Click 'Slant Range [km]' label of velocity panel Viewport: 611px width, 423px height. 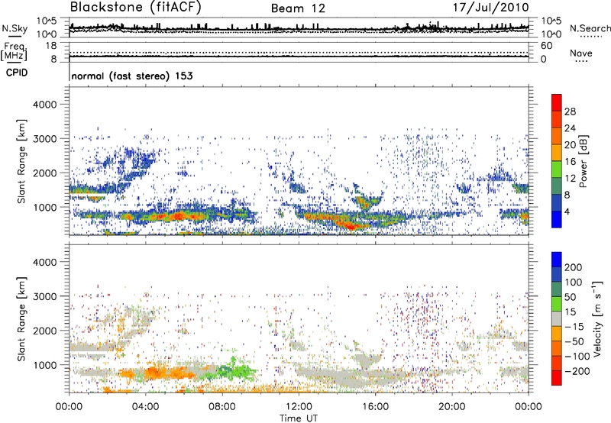click(x=21, y=318)
